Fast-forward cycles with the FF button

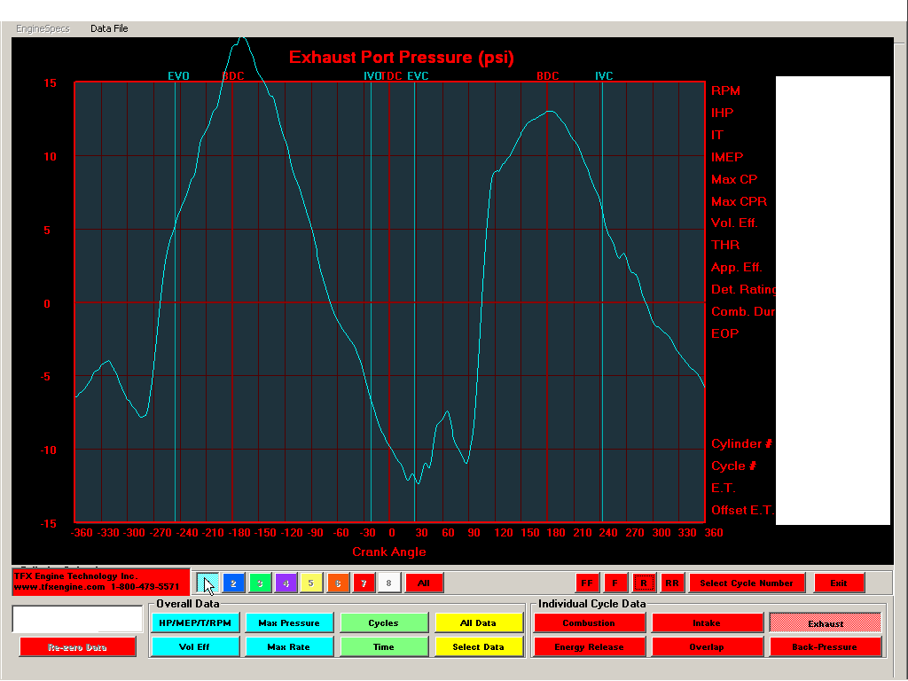click(x=586, y=583)
